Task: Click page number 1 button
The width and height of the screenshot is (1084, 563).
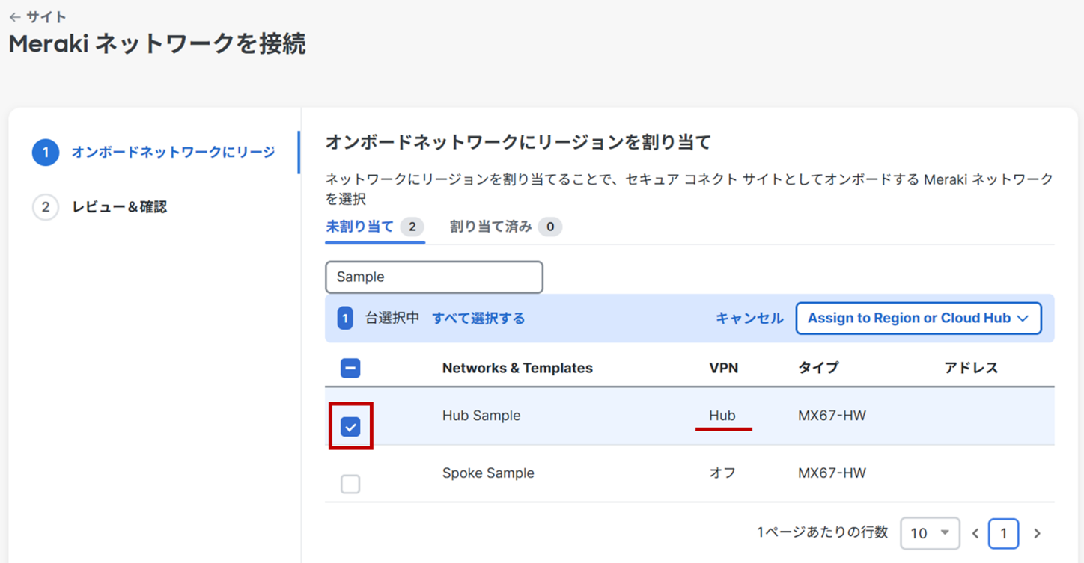Action: (1003, 533)
